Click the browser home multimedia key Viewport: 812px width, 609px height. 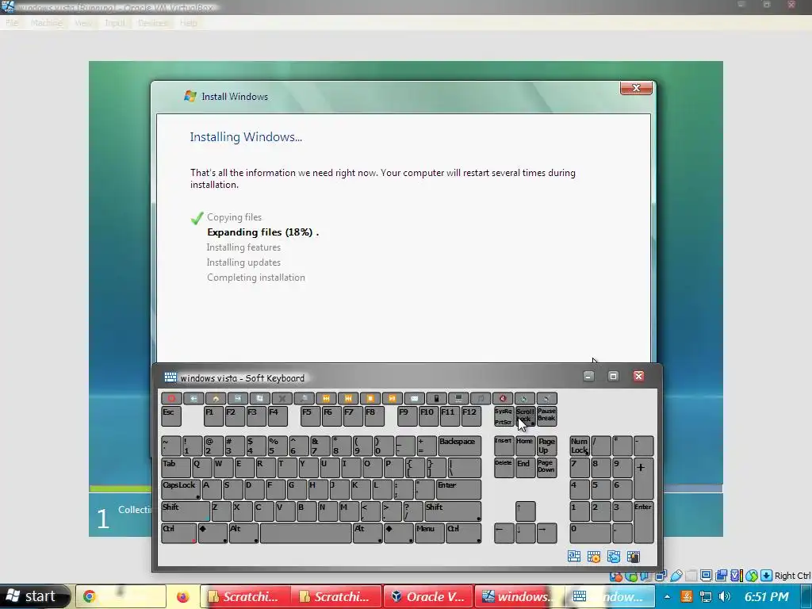(x=216, y=398)
